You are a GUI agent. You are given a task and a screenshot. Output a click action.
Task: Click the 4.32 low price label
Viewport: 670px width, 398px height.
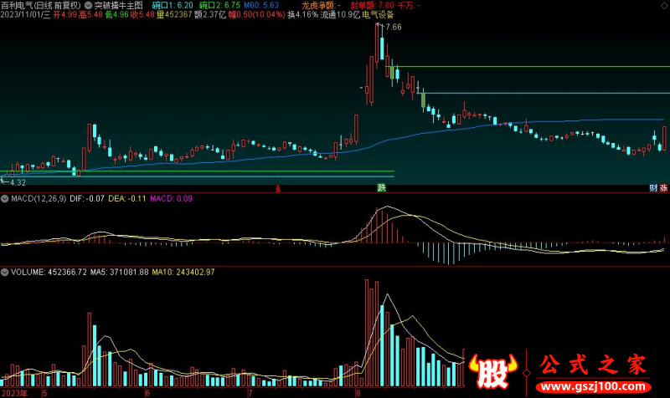(17, 181)
